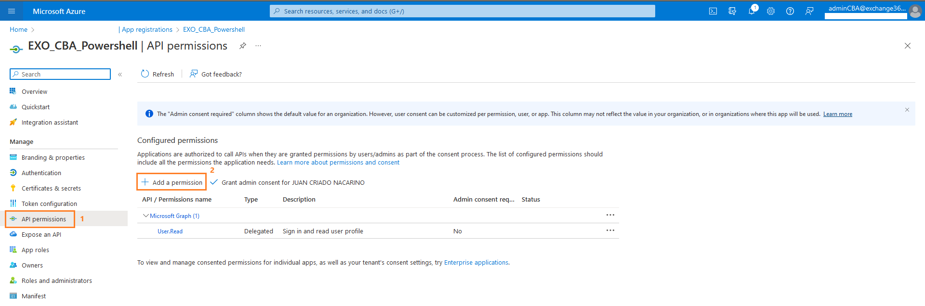Click the Refresh toolbar button
Image resolution: width=925 pixels, height=306 pixels.
click(x=158, y=74)
